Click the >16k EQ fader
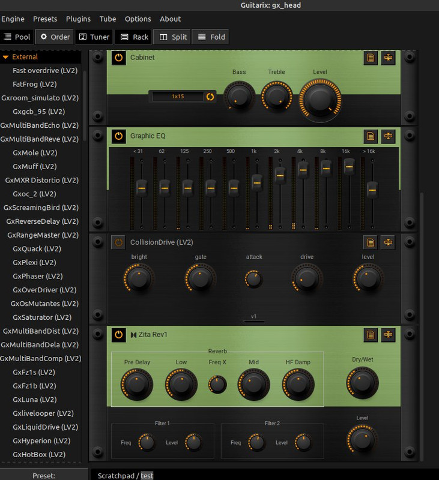The width and height of the screenshot is (439, 480). (372, 190)
